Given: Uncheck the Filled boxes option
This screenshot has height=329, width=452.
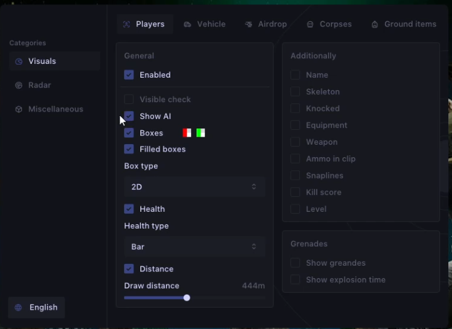Looking at the screenshot, I should [x=129, y=149].
